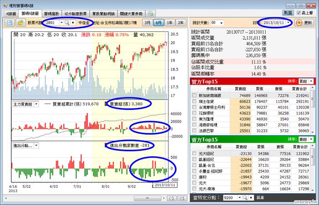Image resolution: width=319 pixels, height=205 pixels.
Task: Click the 截圖 screenshot button
Action: (x=288, y=13)
